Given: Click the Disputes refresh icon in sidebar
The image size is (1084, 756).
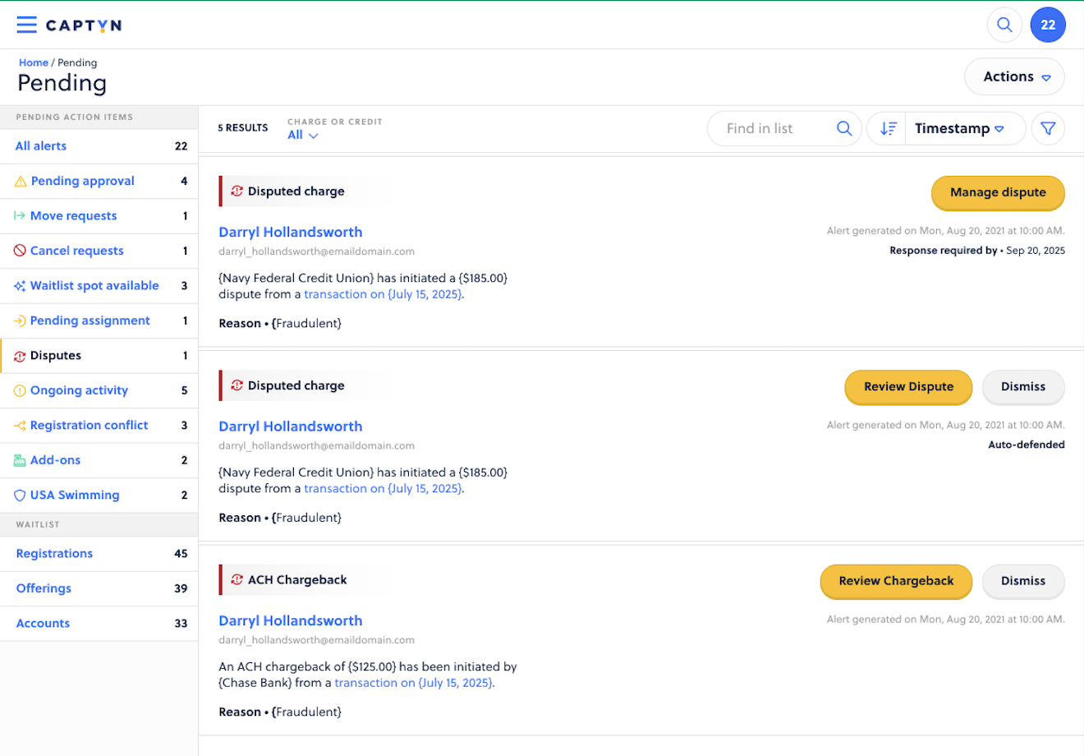Looking at the screenshot, I should point(20,356).
